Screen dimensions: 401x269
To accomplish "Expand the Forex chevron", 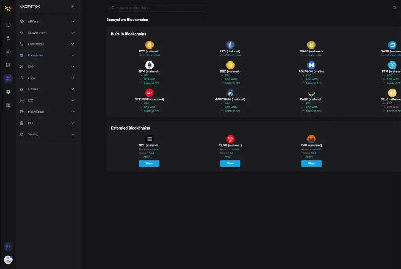I will point(72,78).
